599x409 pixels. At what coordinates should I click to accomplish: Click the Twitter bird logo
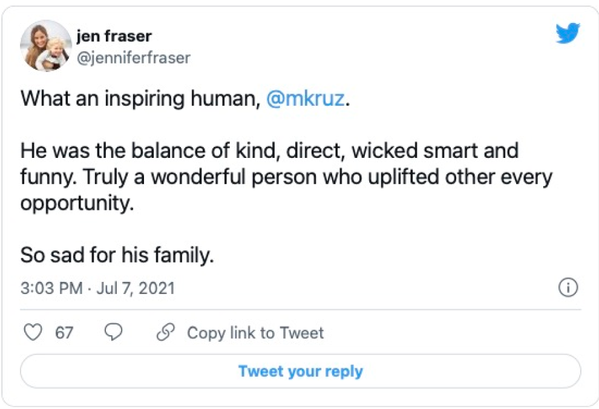click(x=568, y=34)
